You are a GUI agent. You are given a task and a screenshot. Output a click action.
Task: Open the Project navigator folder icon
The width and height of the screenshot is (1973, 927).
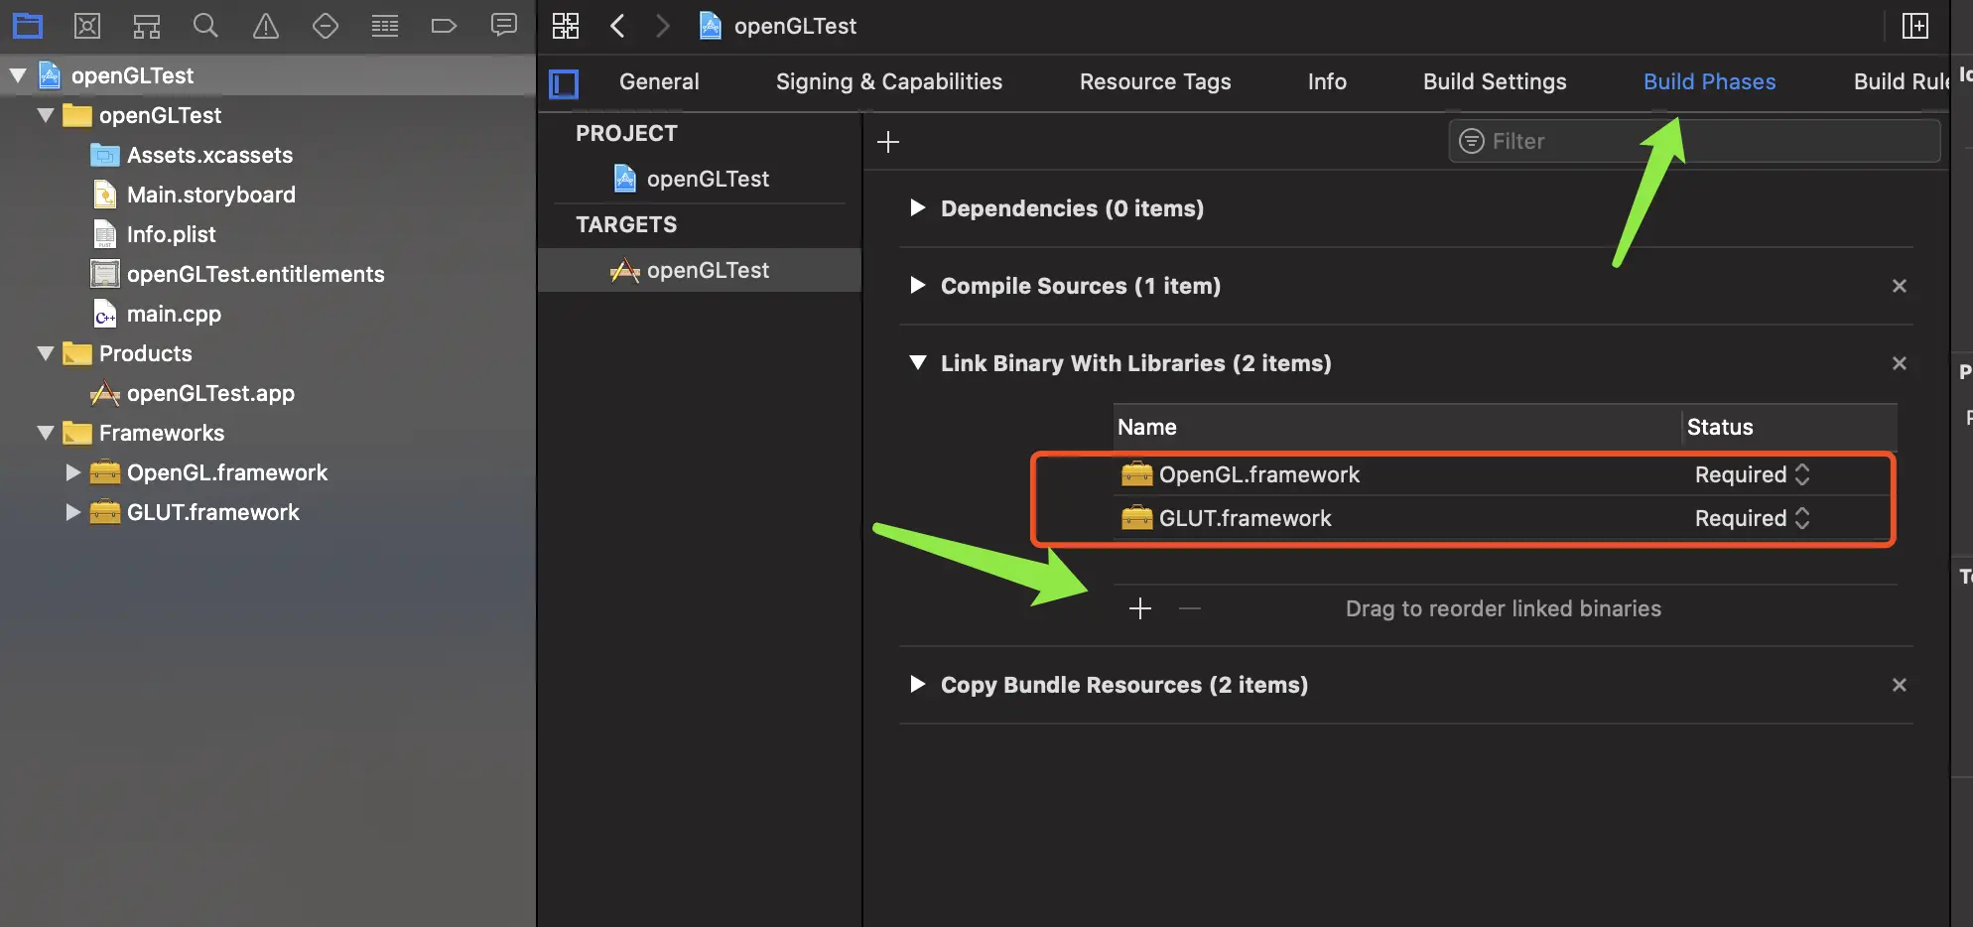[28, 26]
